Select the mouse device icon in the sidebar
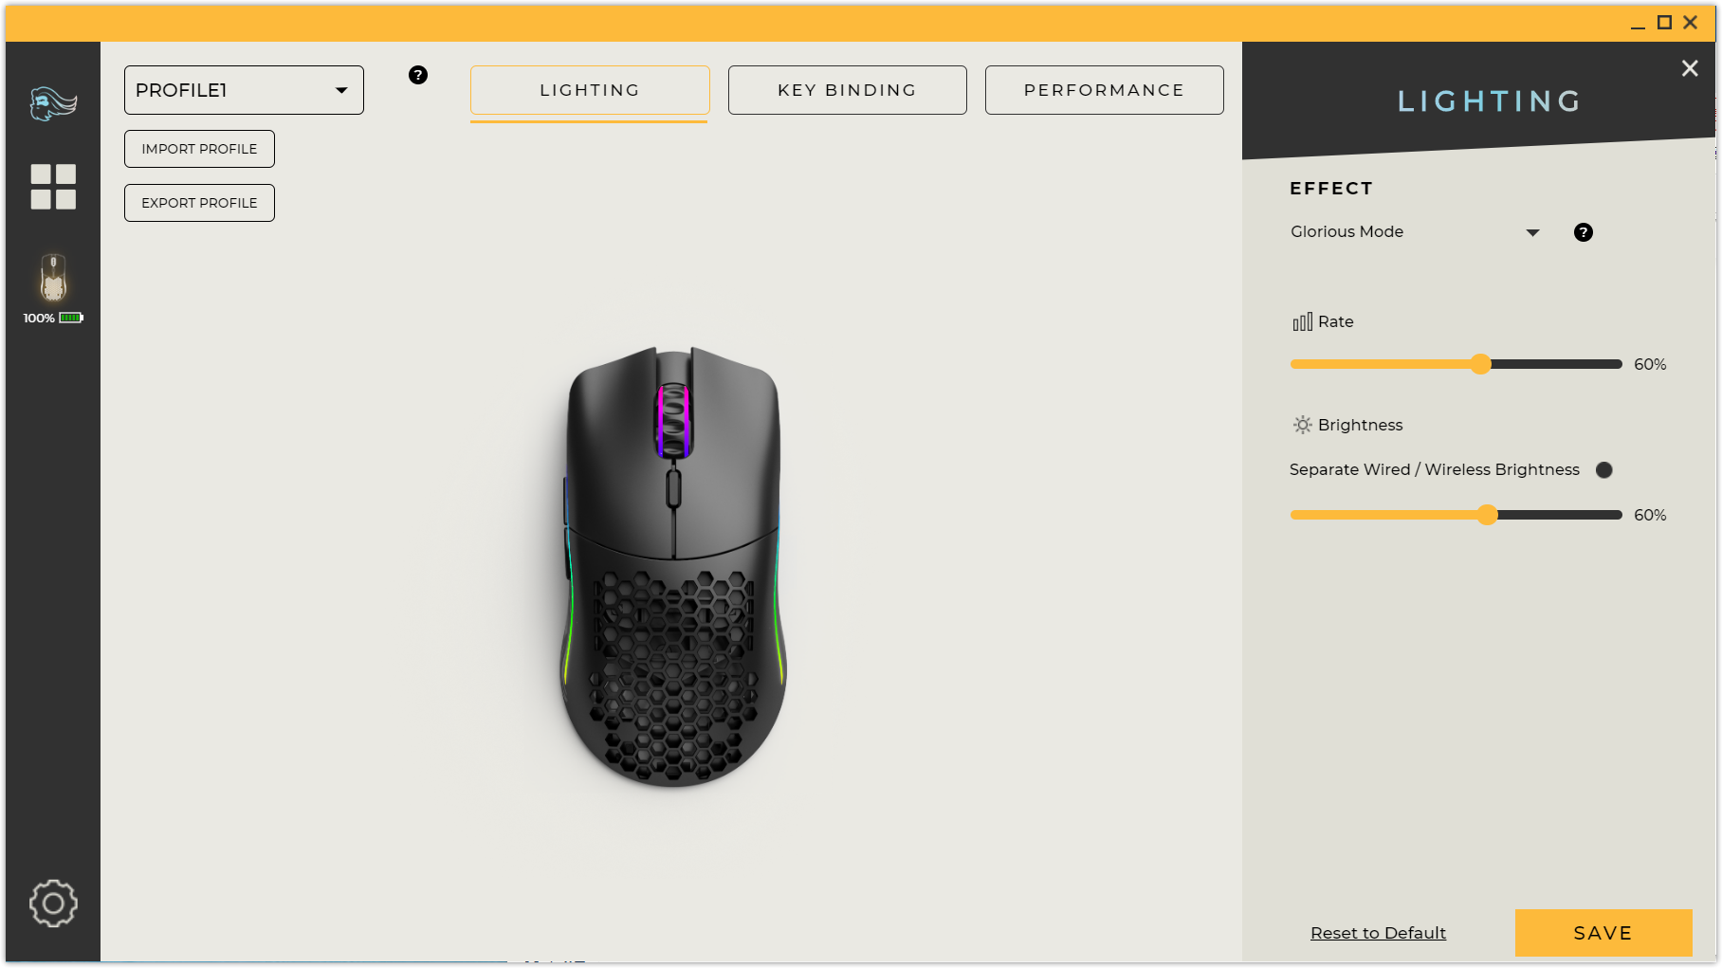The height and width of the screenshot is (968, 1722). [x=53, y=278]
